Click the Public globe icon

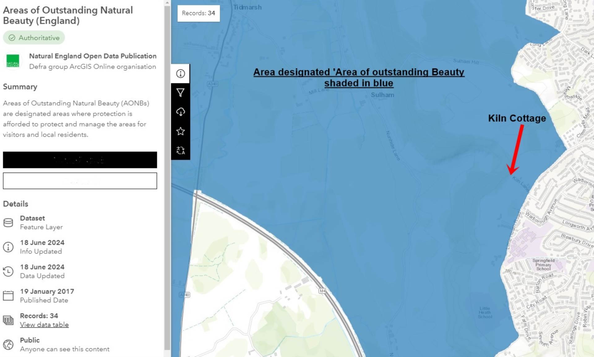pyautogui.click(x=8, y=344)
